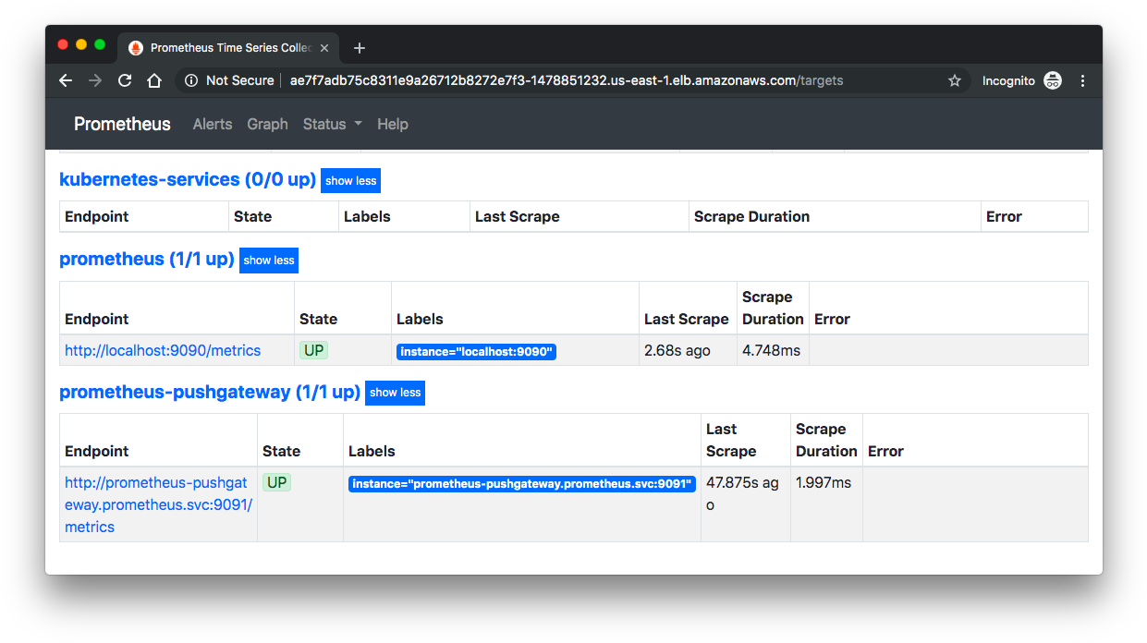
Task: Open the Incognito profile icon
Action: pyautogui.click(x=1053, y=80)
